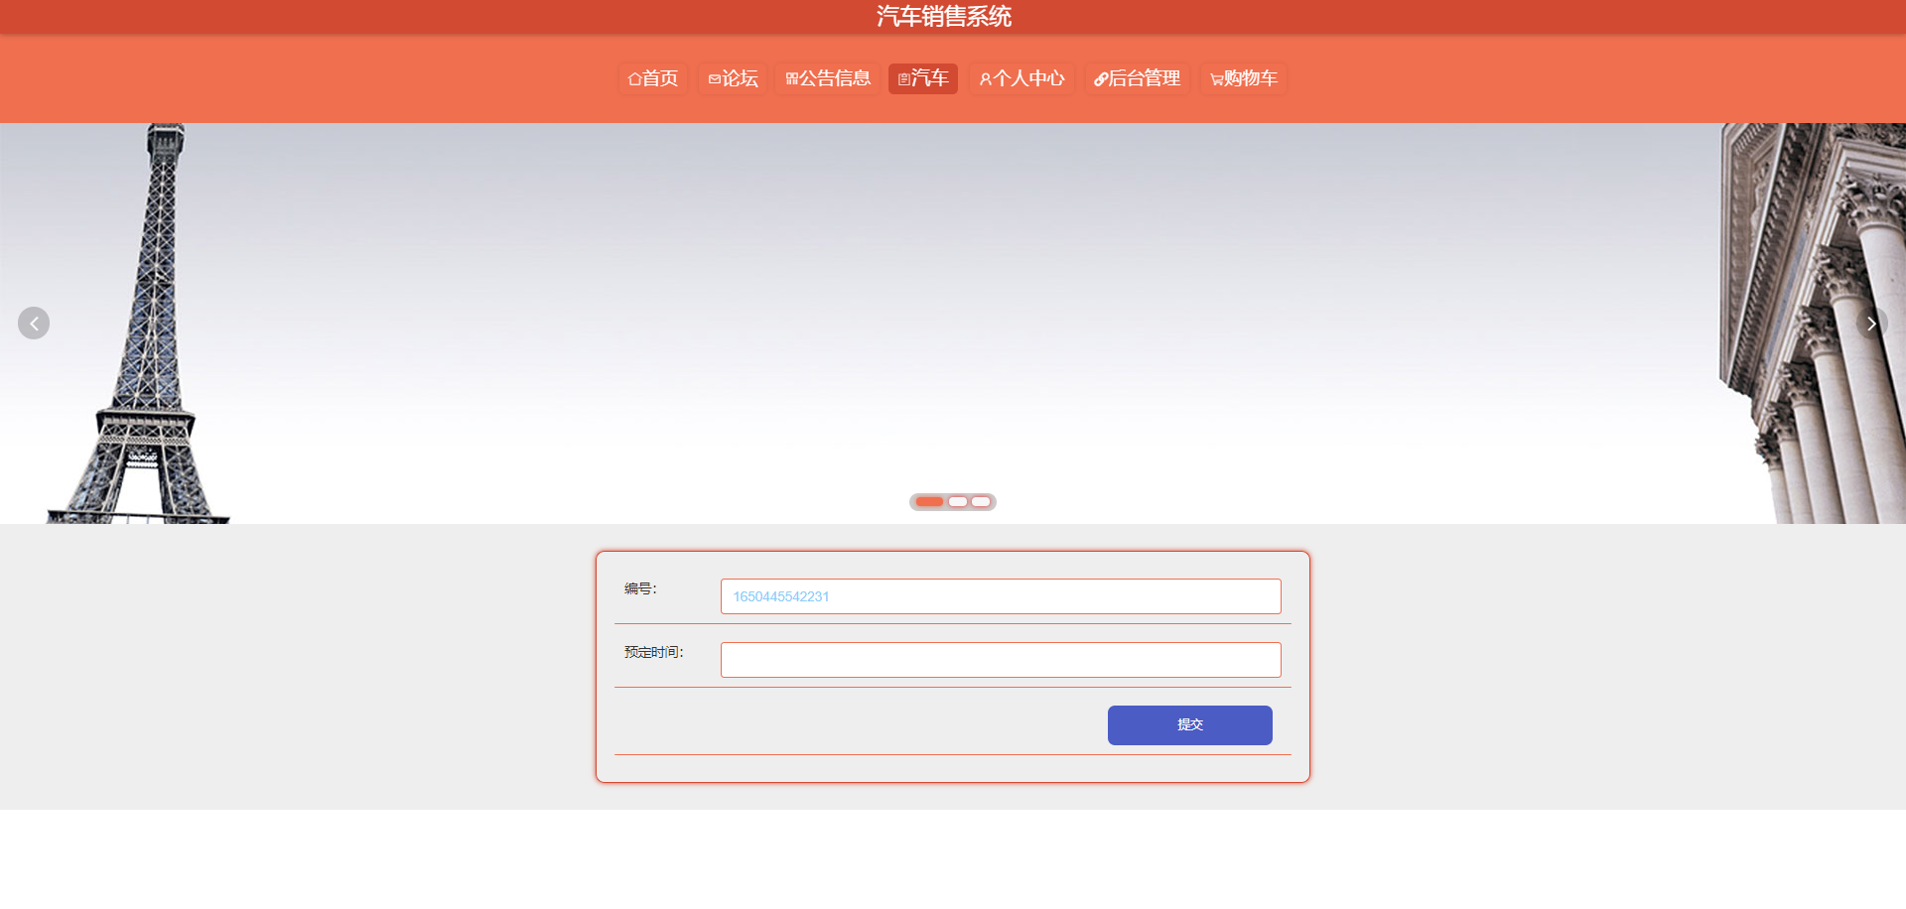This screenshot has height=909, width=1906.
Task: Click the envelope icon beside 论坛
Action: click(x=714, y=79)
